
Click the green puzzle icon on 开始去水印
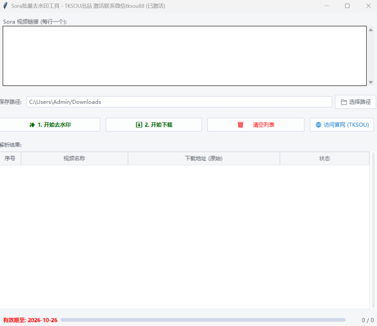[32, 125]
